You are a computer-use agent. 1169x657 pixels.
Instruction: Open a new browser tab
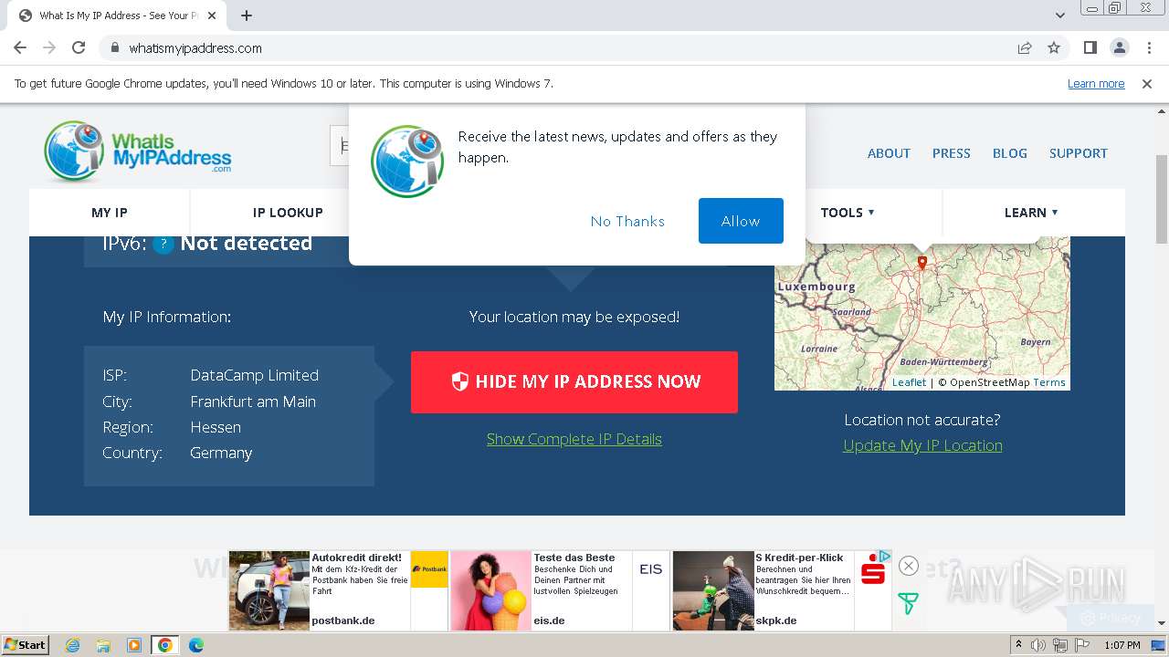coord(247,16)
